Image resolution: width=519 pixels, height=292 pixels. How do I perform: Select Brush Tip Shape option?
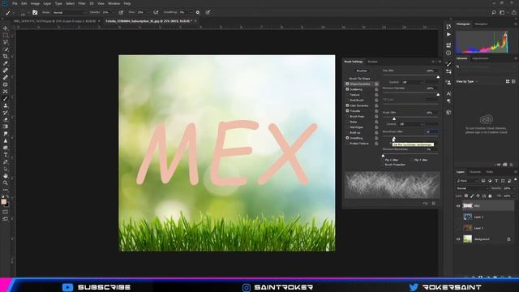(359, 79)
